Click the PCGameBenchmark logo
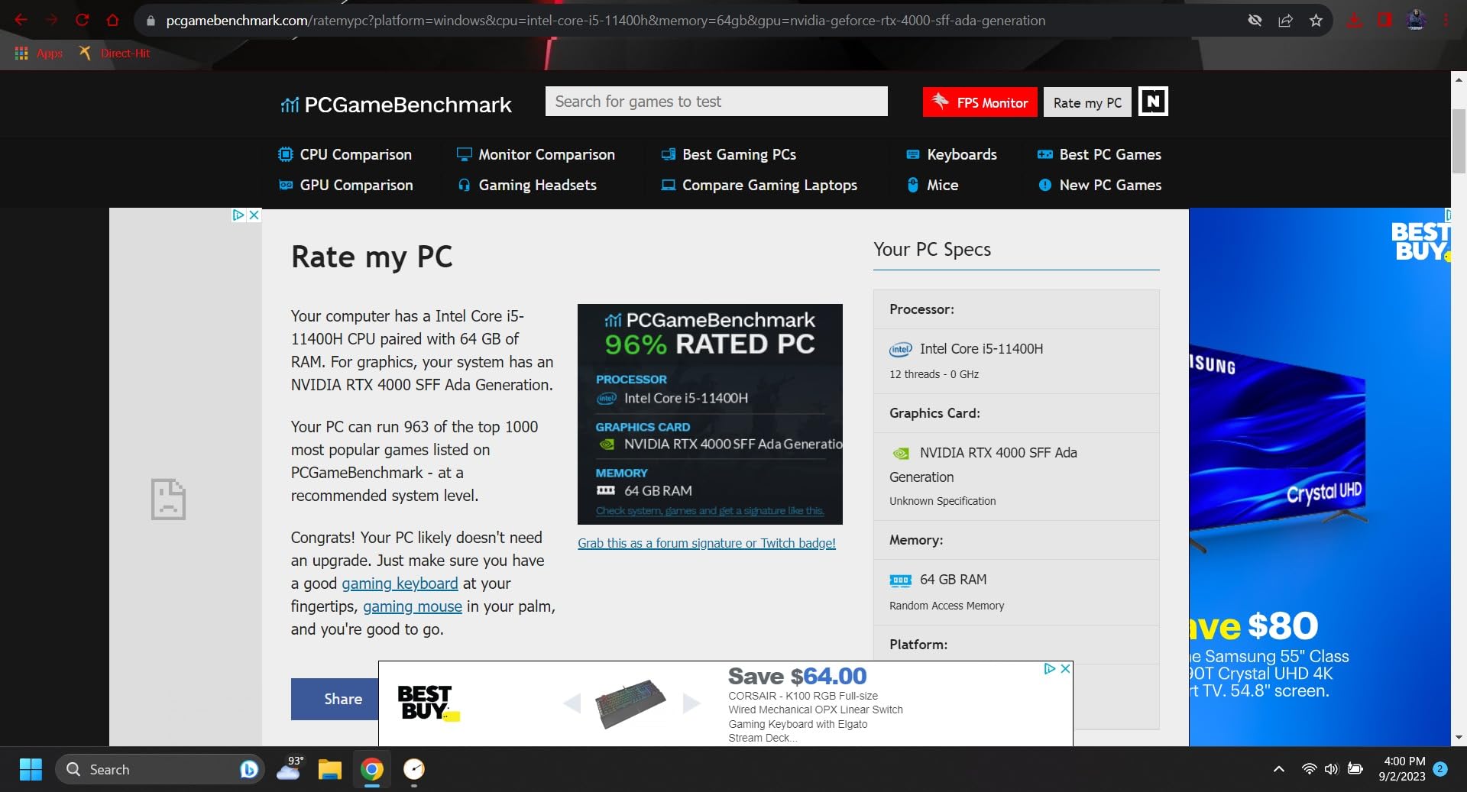 click(396, 105)
